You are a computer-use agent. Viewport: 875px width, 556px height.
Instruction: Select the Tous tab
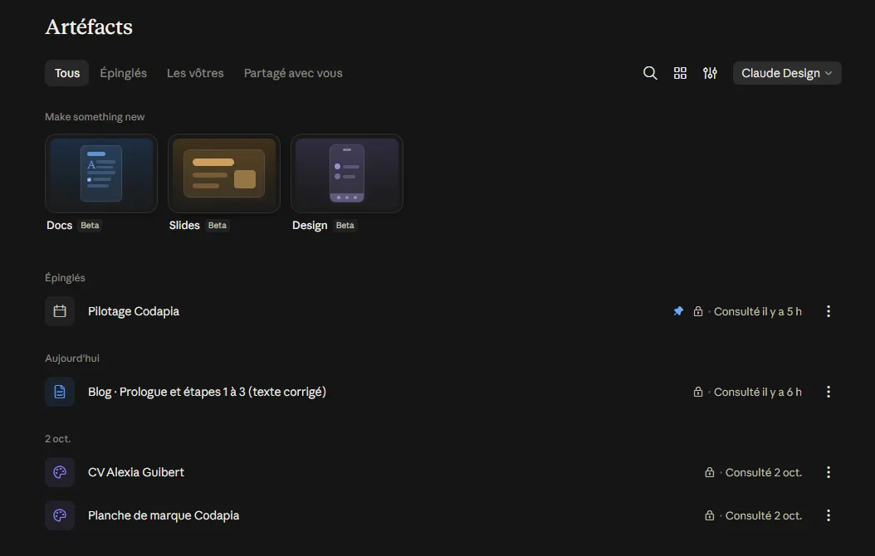point(67,73)
